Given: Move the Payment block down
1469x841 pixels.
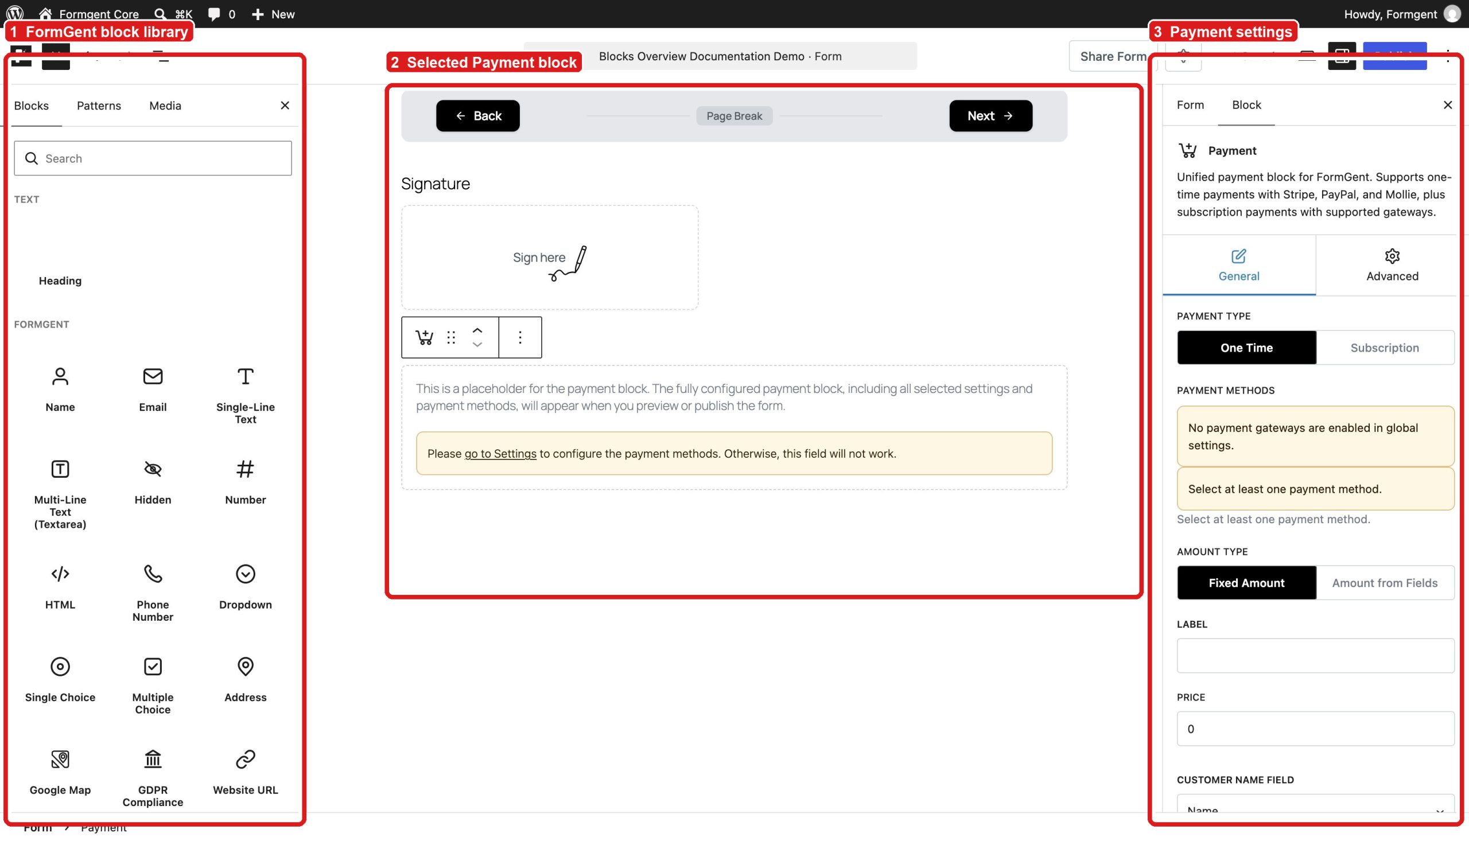Looking at the screenshot, I should (477, 345).
